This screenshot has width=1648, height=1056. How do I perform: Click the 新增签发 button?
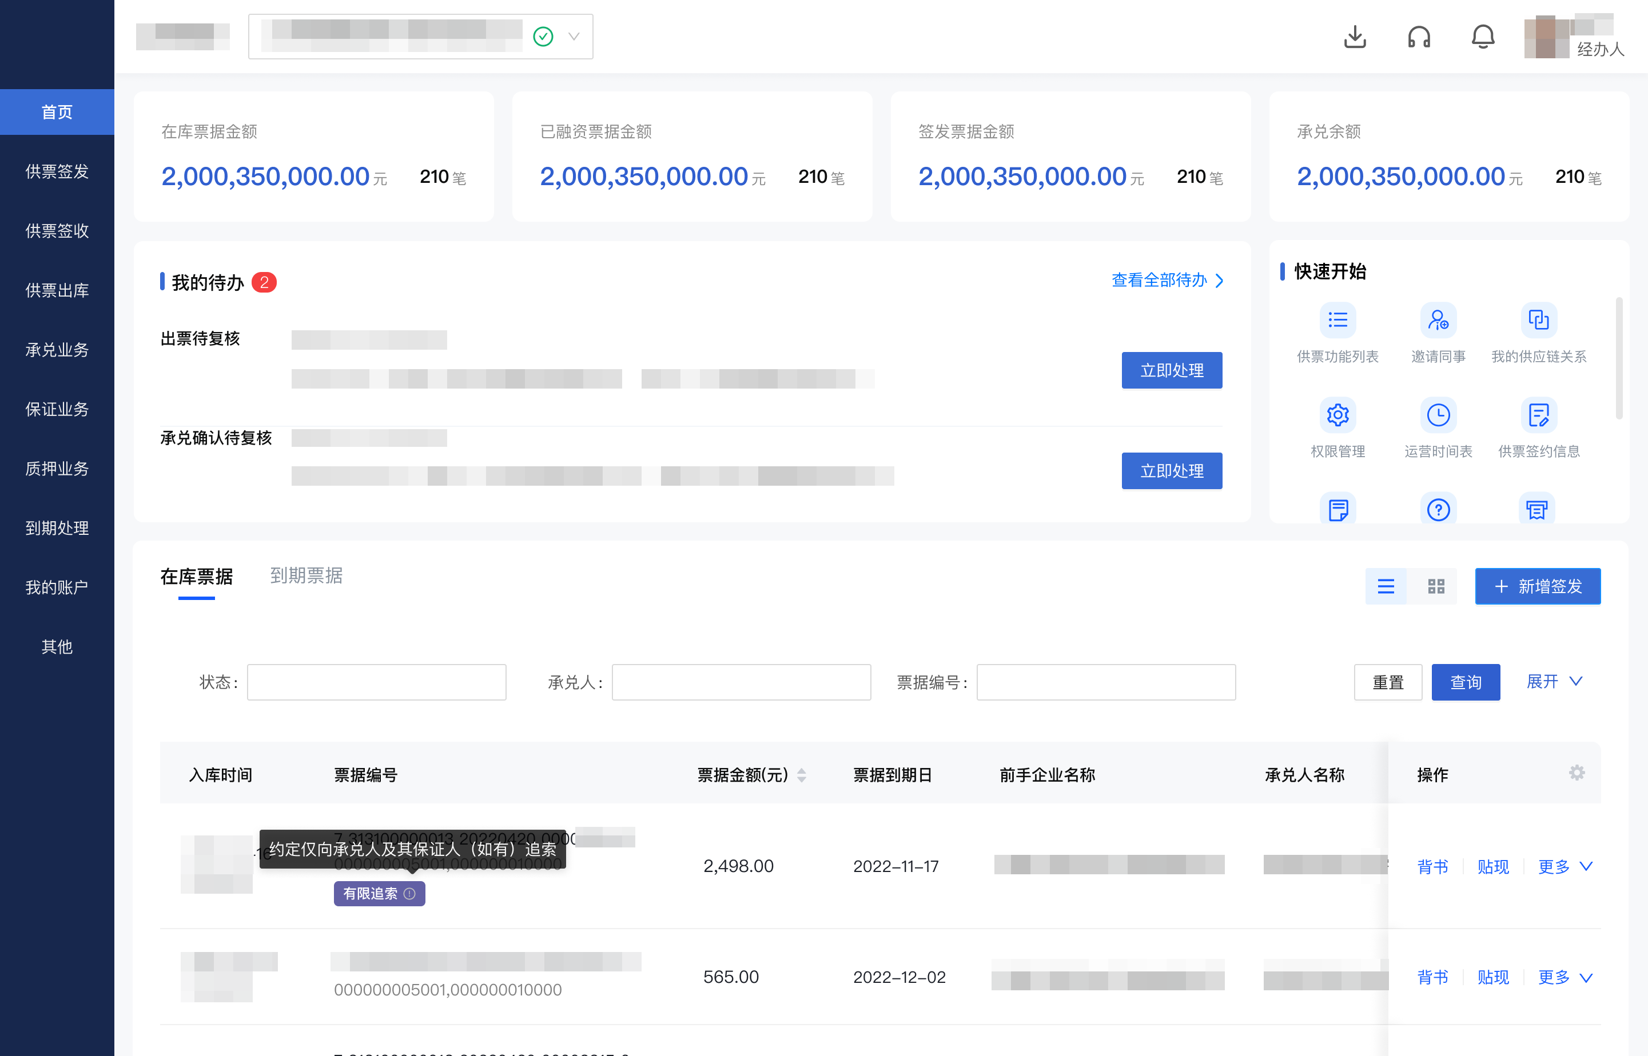(x=1538, y=586)
